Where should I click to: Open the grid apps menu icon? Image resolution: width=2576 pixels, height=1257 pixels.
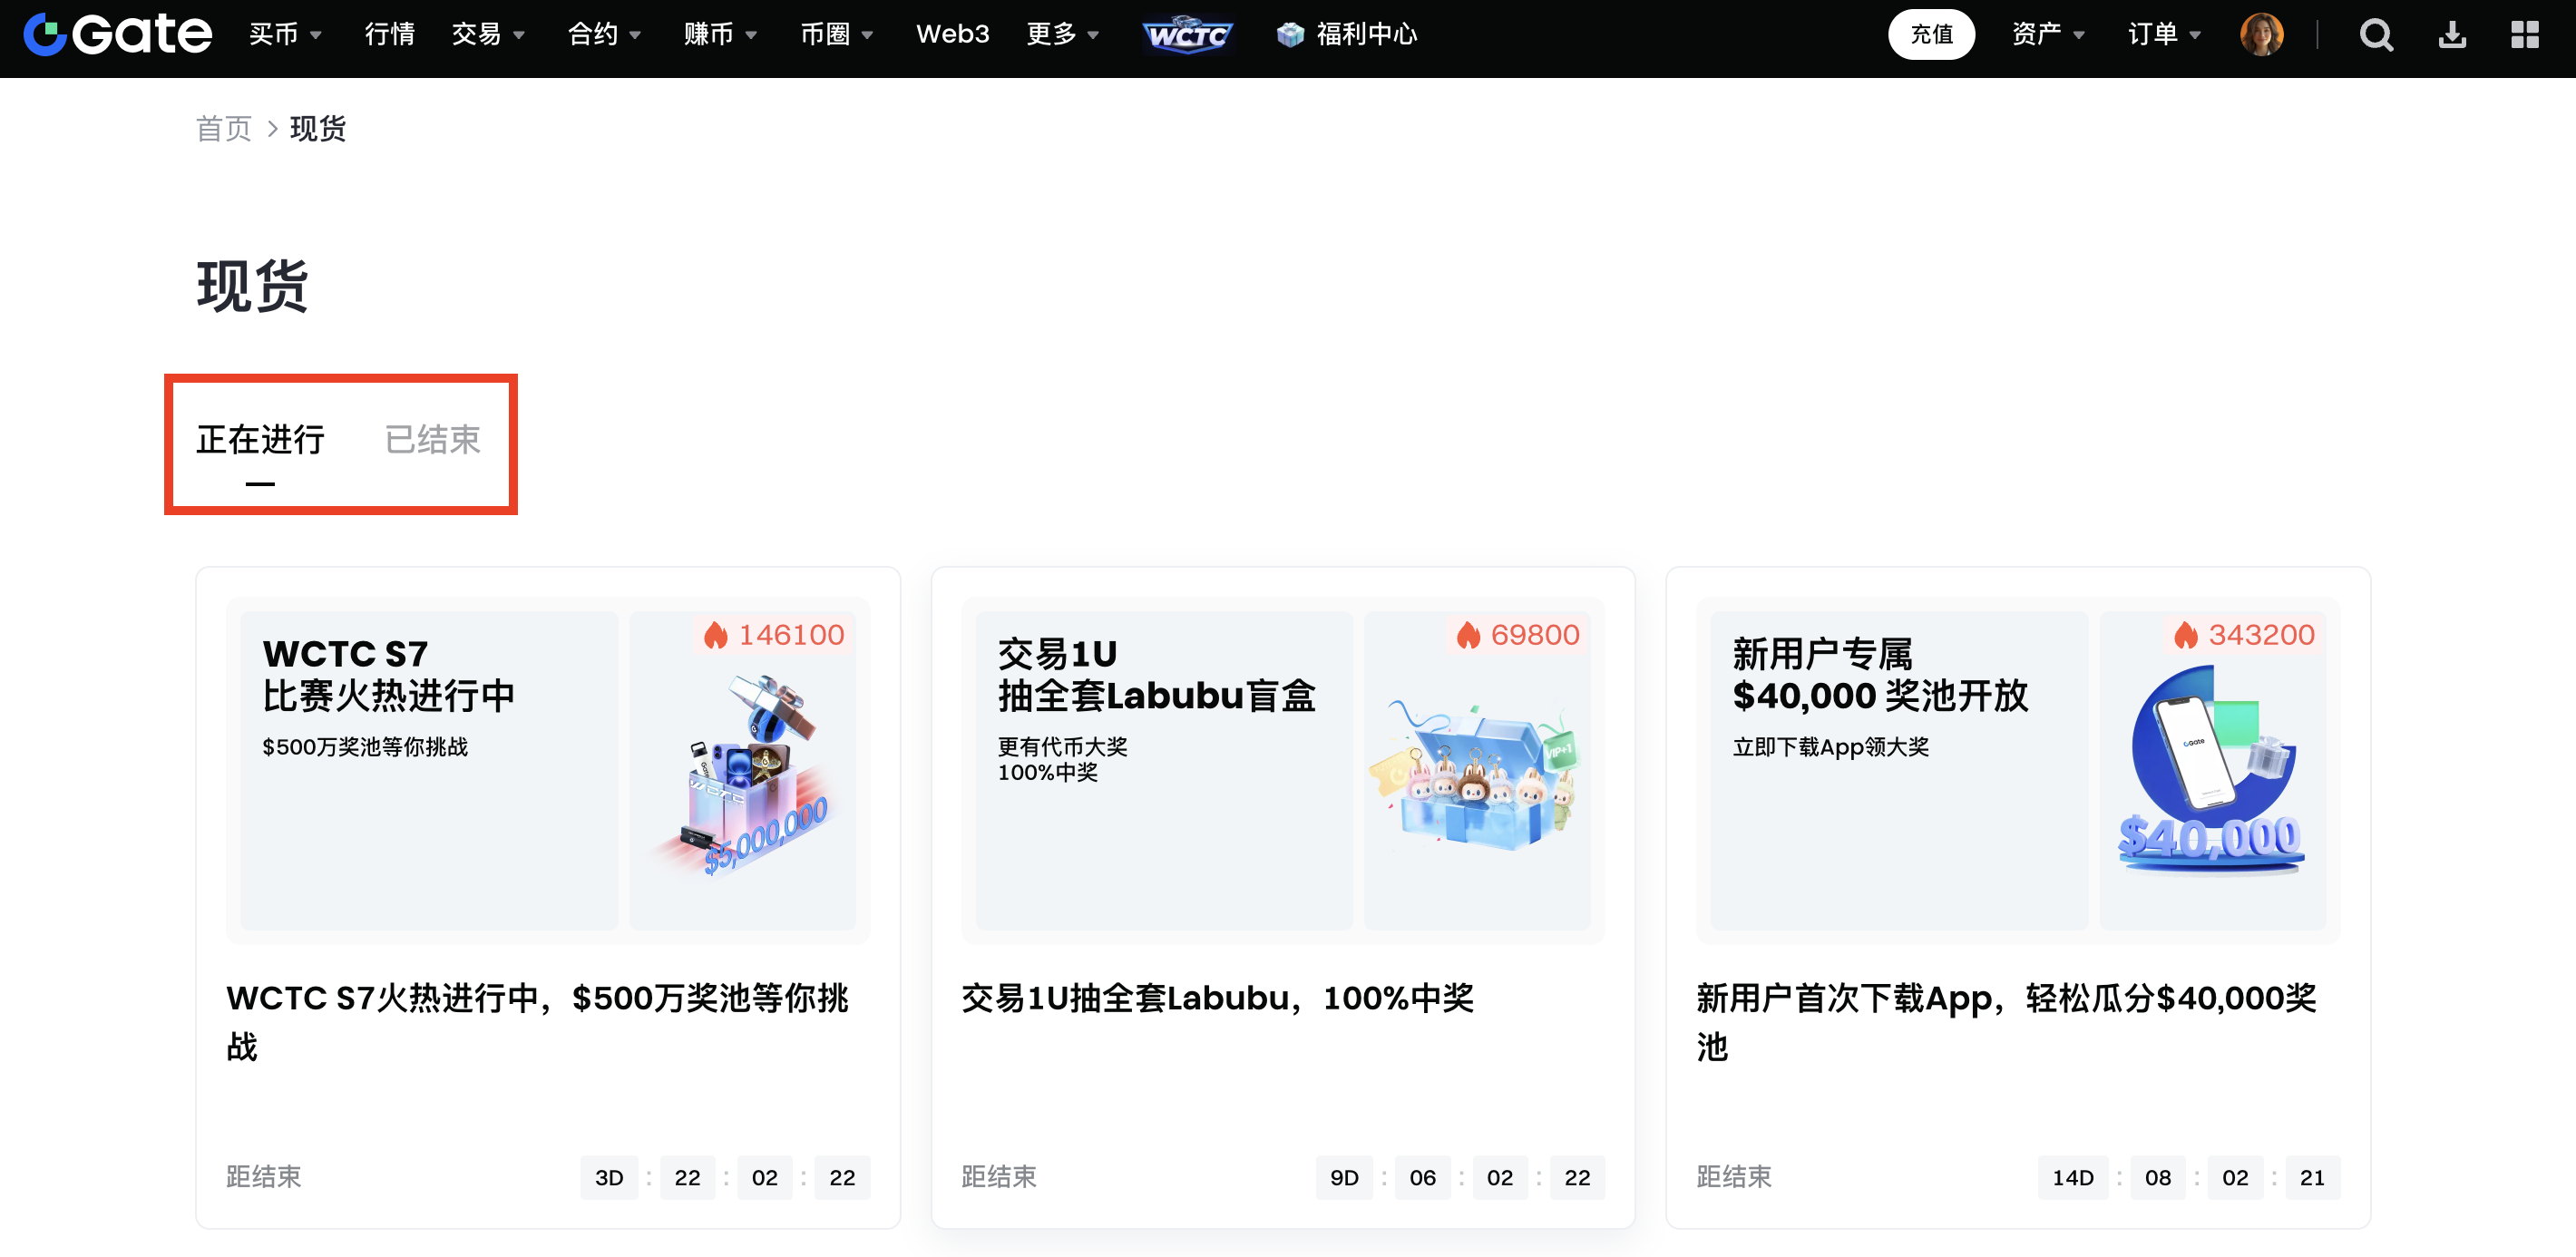pos(2525,35)
